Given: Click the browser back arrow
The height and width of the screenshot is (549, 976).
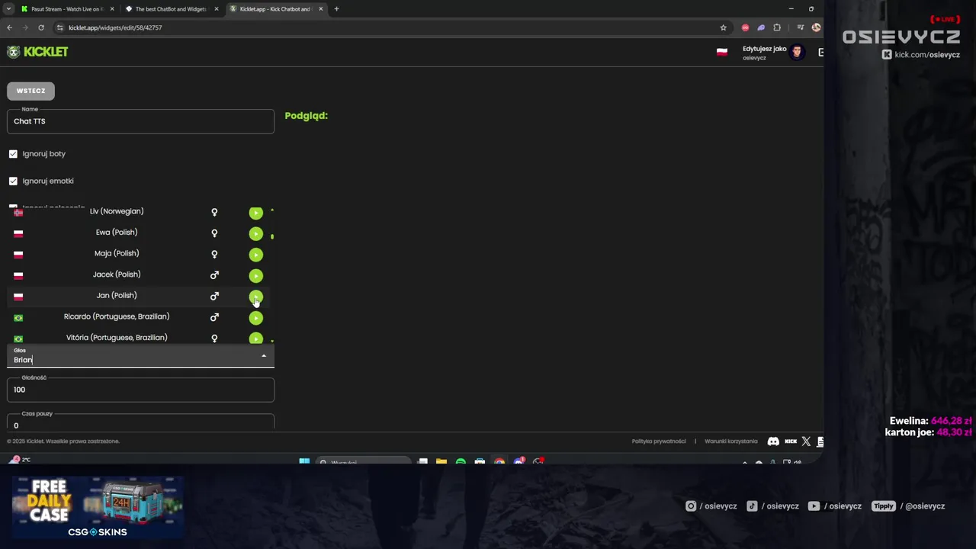Looking at the screenshot, I should [x=9, y=27].
